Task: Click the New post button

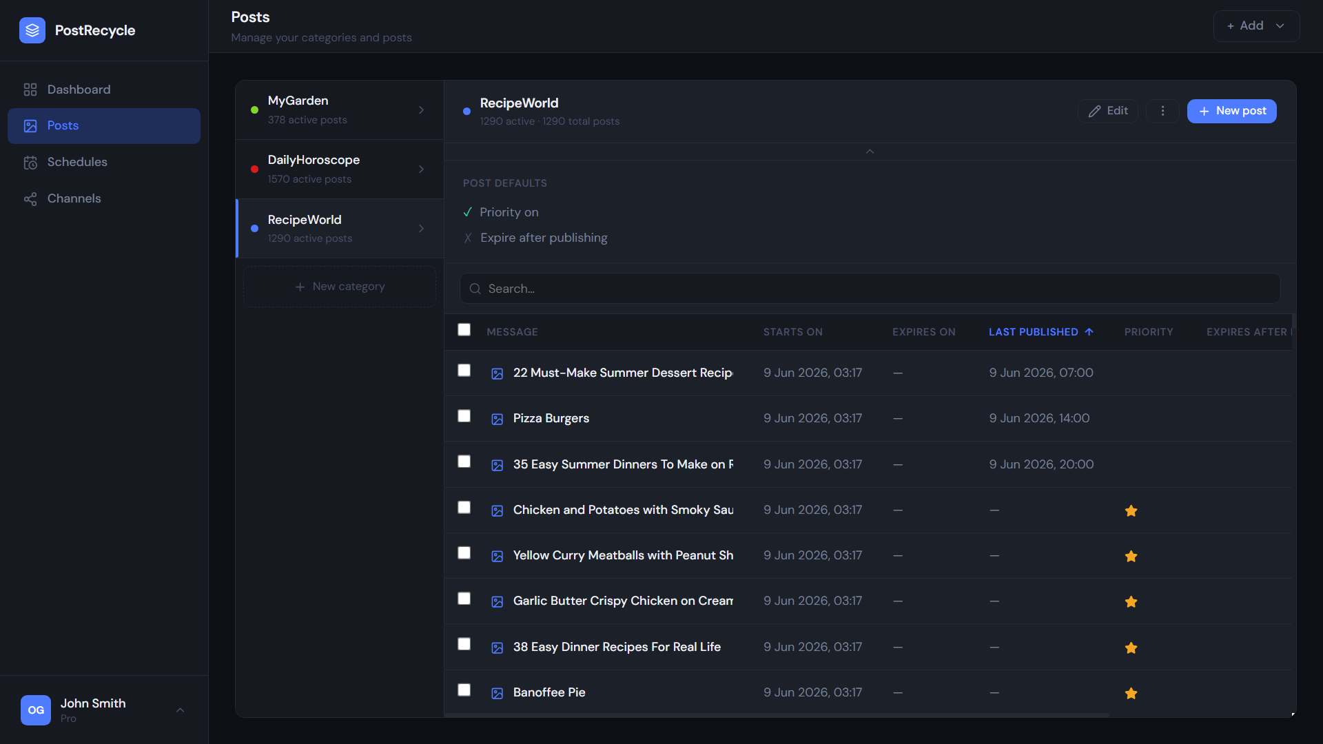Action: click(1231, 111)
